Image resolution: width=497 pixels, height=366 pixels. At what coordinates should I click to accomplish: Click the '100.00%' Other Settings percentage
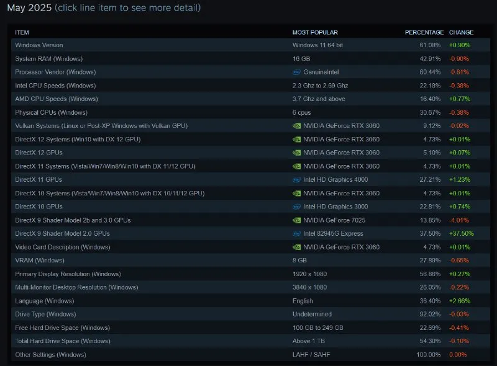(x=429, y=355)
